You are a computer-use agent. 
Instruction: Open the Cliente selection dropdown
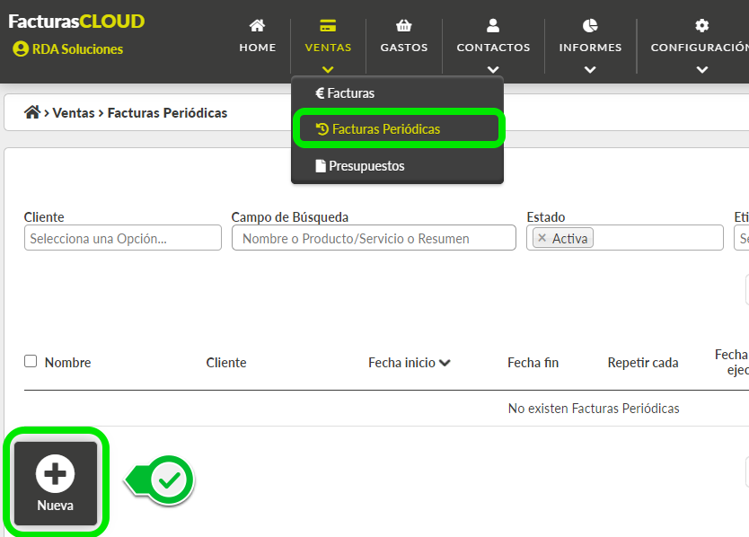122,237
